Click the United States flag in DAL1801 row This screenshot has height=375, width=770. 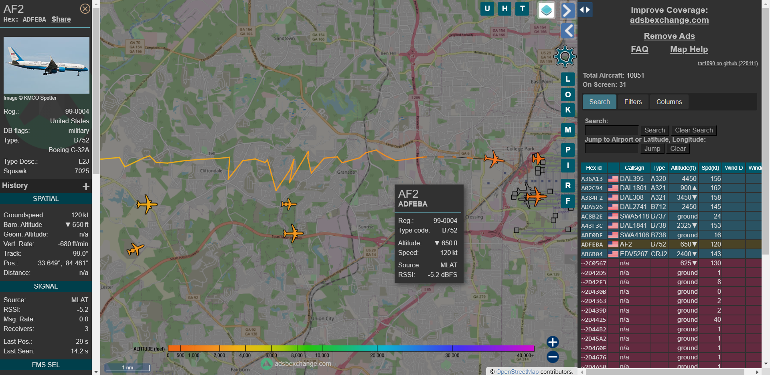pos(613,188)
